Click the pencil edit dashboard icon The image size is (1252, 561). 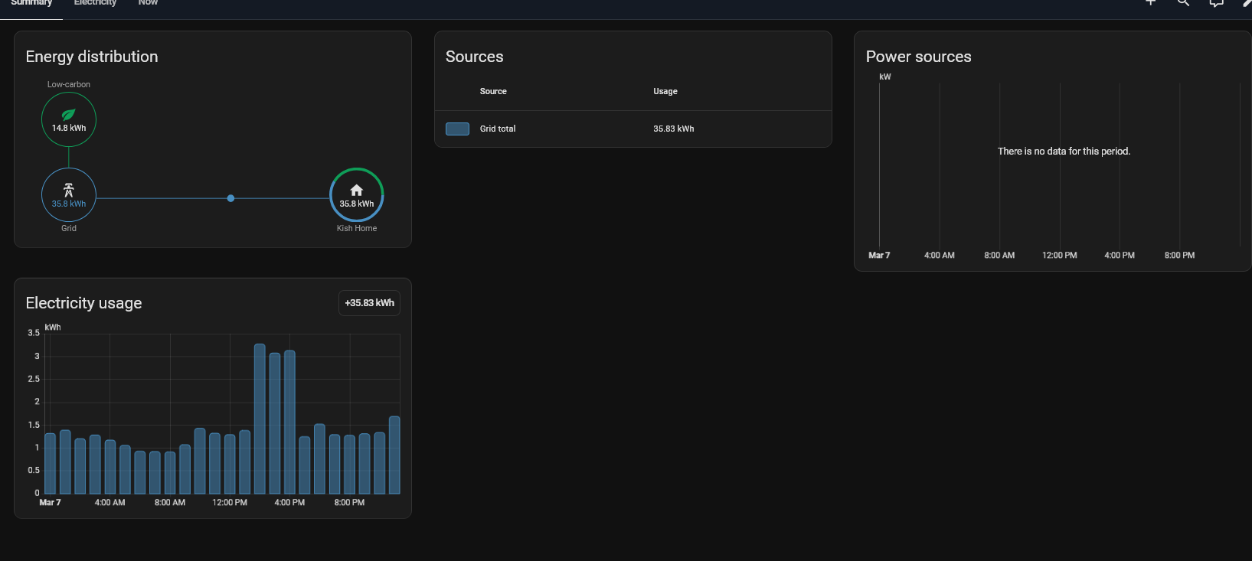pos(1247,2)
